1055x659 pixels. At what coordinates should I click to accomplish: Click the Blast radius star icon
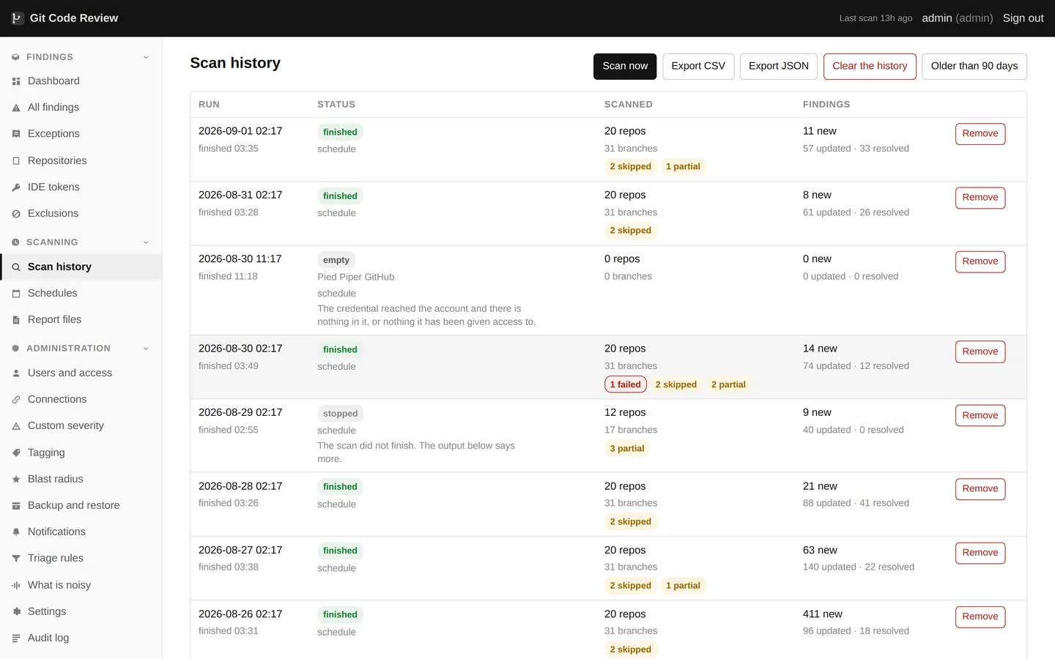(16, 480)
